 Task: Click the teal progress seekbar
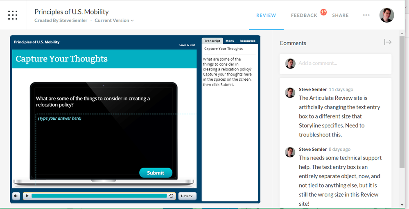99,196
